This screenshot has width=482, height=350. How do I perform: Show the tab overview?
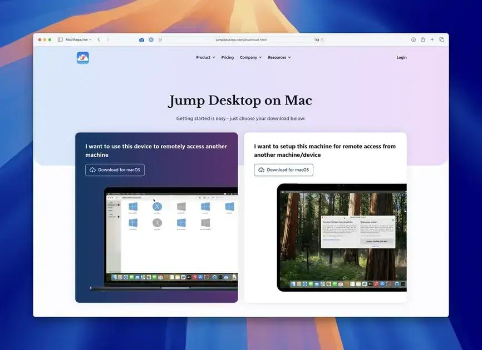[x=442, y=39]
